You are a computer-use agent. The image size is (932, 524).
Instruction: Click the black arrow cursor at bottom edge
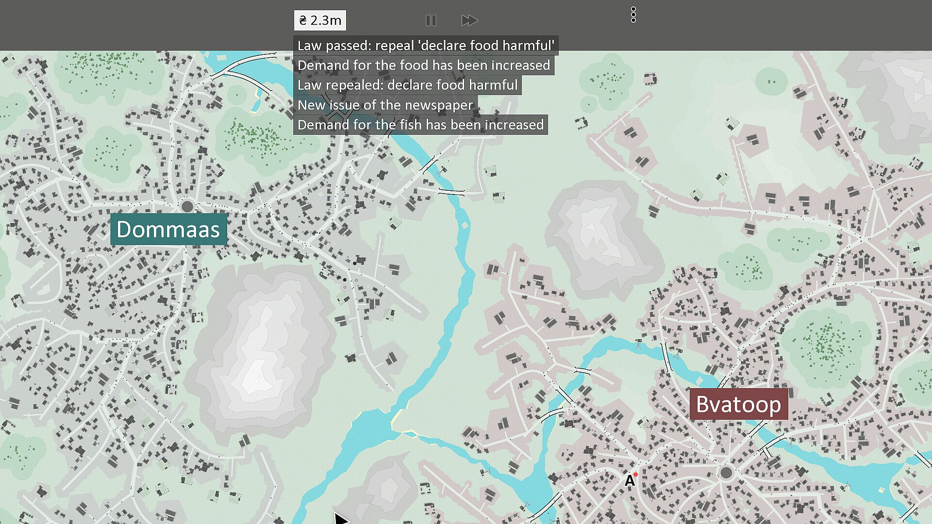340,519
